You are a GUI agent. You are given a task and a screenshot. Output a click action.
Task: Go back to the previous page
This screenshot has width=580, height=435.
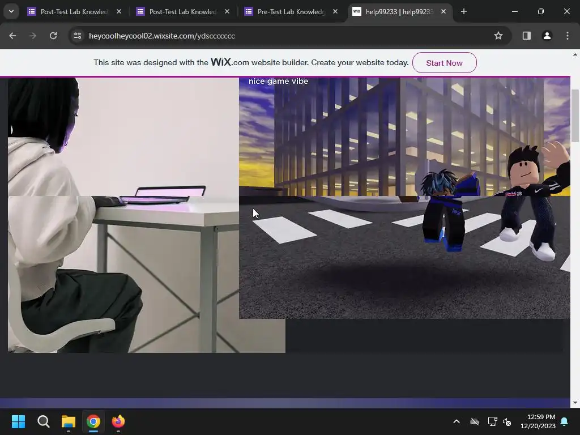point(12,36)
